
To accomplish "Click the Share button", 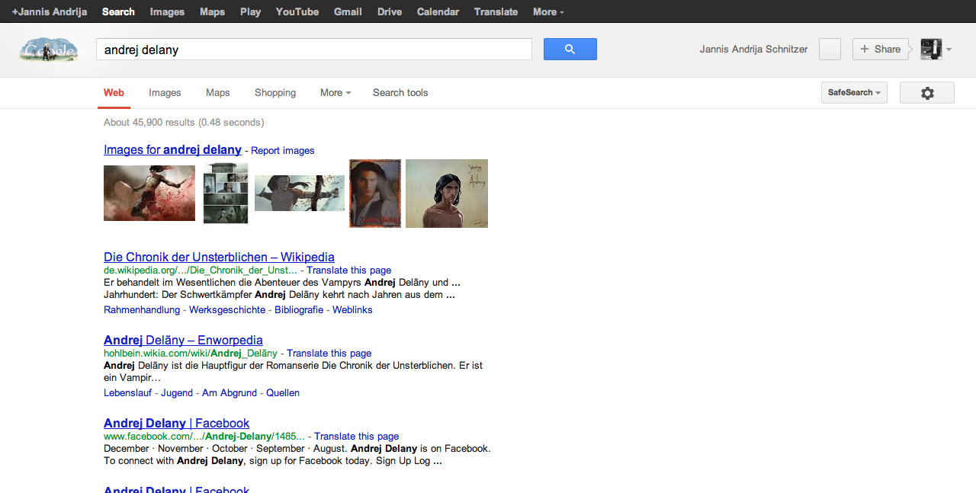I will 881,50.
